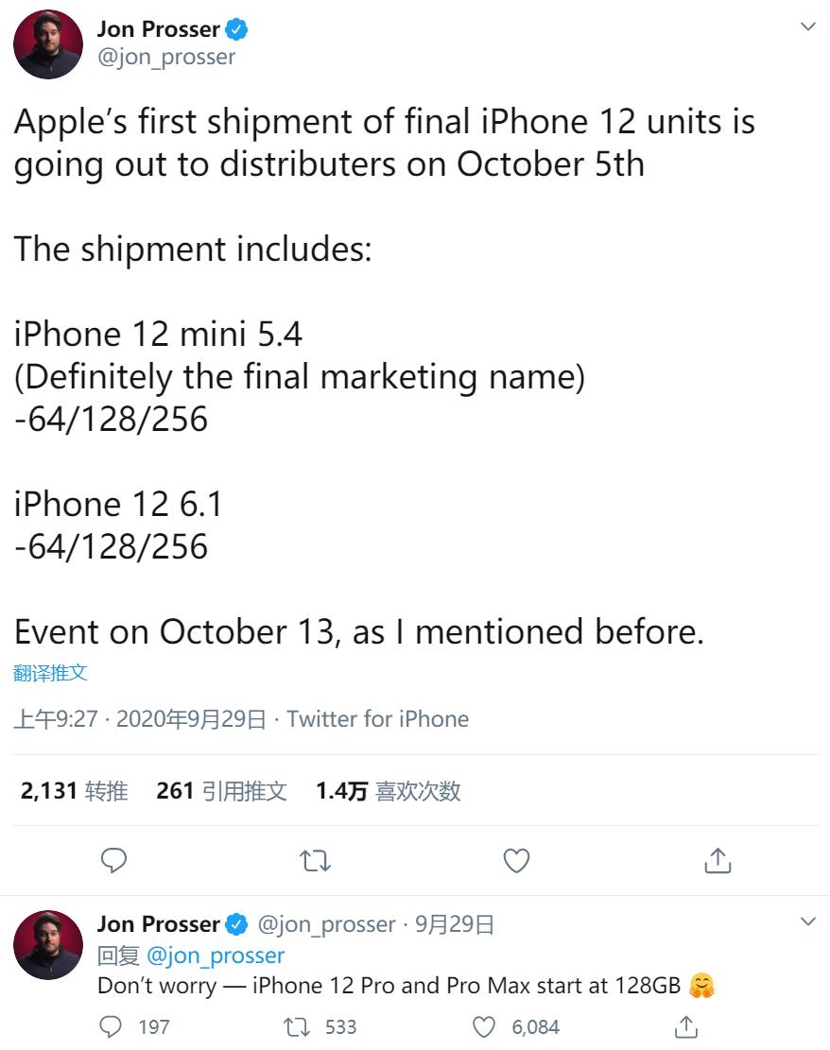Open the main tweet's options chevron
This screenshot has width=830, height=1050.
807,26
